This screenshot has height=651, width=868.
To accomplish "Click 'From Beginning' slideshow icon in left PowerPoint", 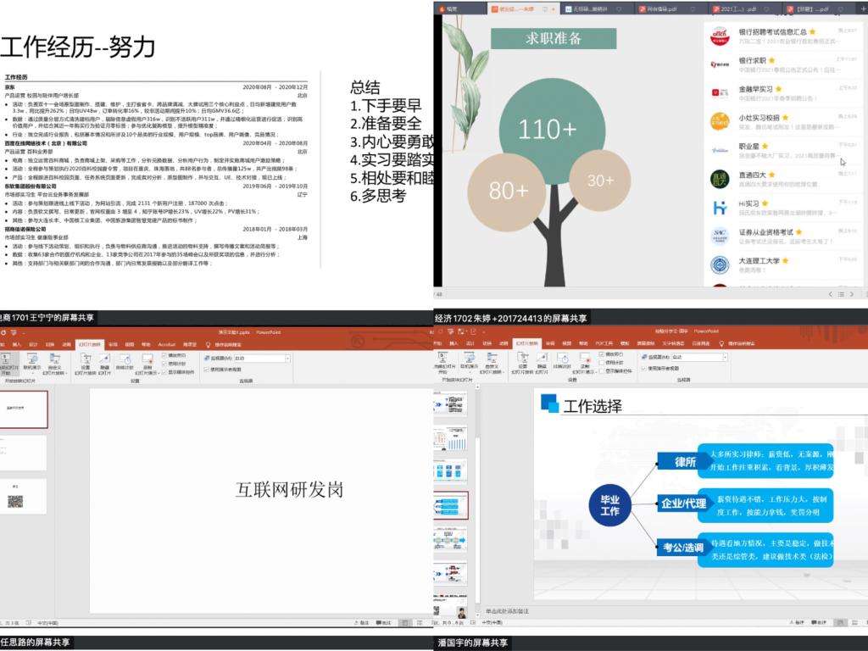I will point(7,362).
